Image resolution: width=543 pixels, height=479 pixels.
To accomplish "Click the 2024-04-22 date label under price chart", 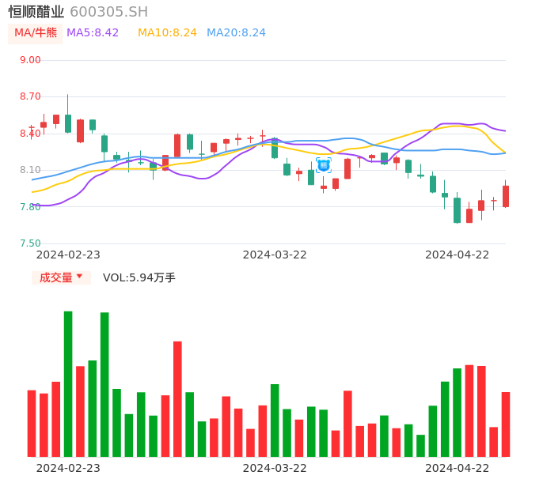I will [x=458, y=255].
